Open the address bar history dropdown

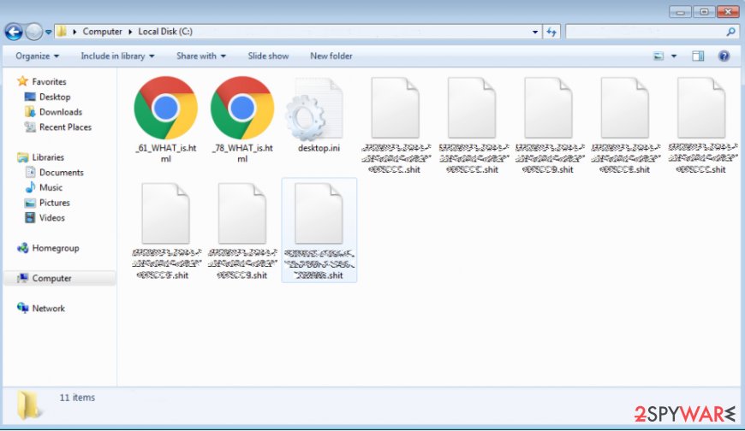(535, 32)
